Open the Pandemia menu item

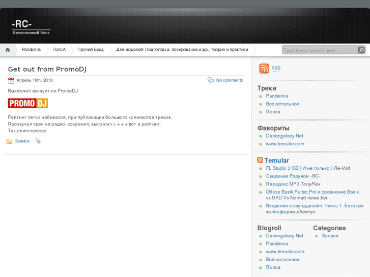coord(31,49)
